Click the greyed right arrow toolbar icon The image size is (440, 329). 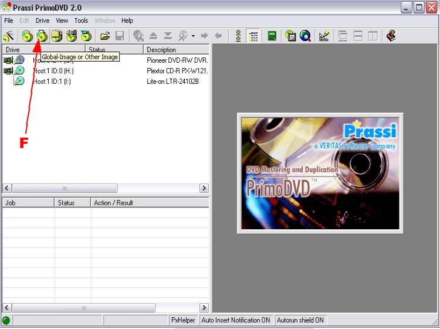[x=205, y=36]
